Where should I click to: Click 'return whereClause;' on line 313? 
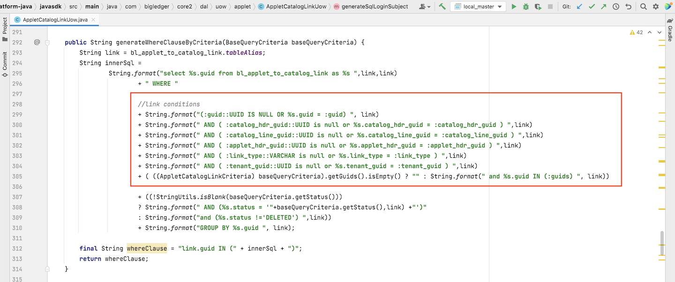point(114,259)
